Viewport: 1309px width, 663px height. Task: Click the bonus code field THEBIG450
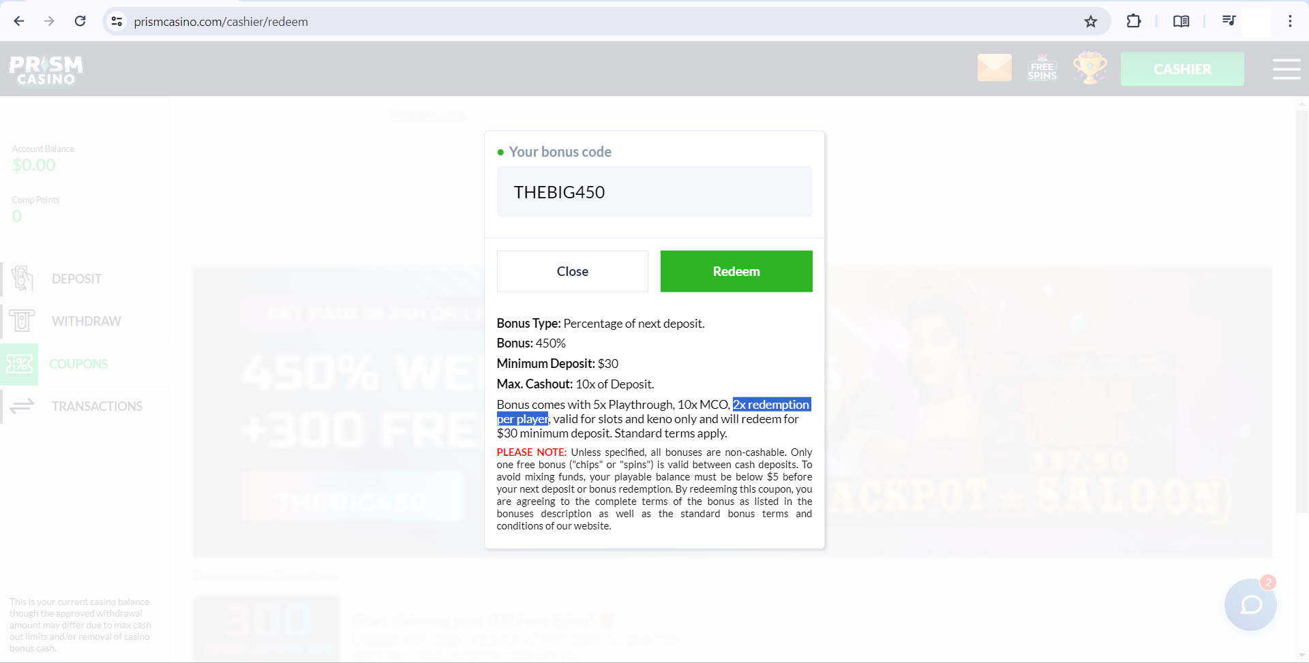point(654,192)
